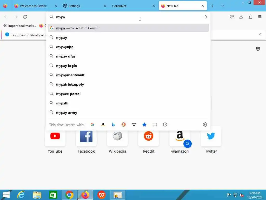266x200 pixels.
Task: Go back to previous page
Action: (6, 17)
